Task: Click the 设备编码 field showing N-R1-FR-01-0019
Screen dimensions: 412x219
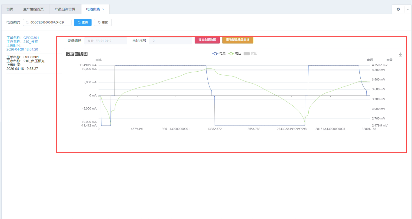Action: (106, 41)
